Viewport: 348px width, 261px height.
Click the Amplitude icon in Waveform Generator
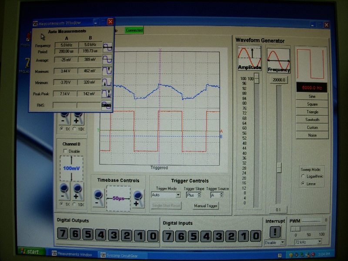(249, 58)
